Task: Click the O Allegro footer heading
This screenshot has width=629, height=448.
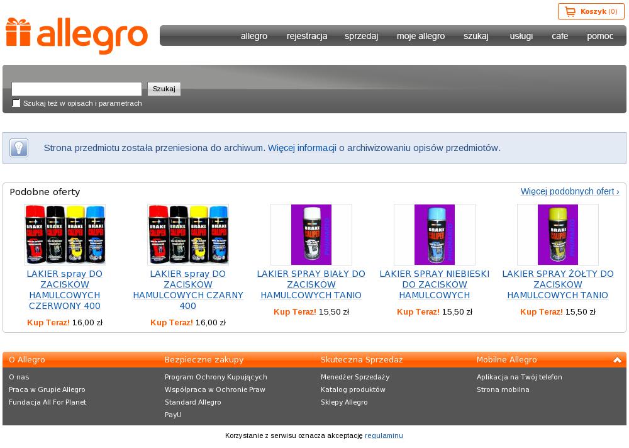Action: pyautogui.click(x=27, y=360)
